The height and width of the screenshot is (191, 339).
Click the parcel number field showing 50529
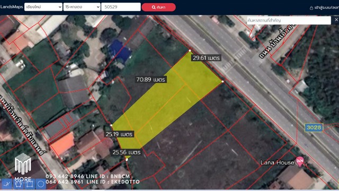[121, 7]
